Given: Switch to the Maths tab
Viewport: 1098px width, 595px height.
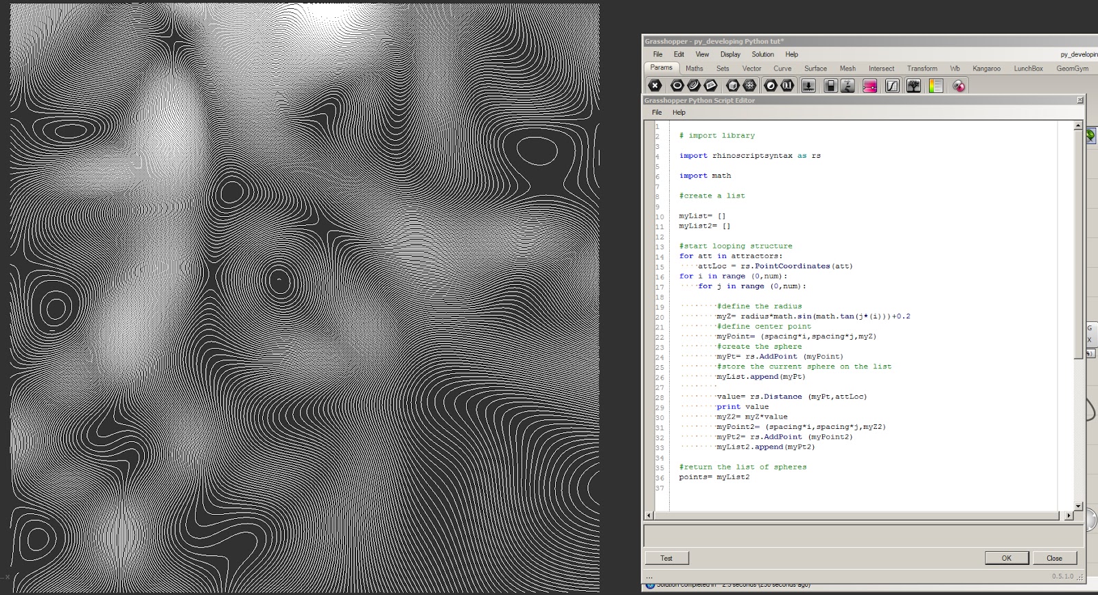Looking at the screenshot, I should pos(694,69).
